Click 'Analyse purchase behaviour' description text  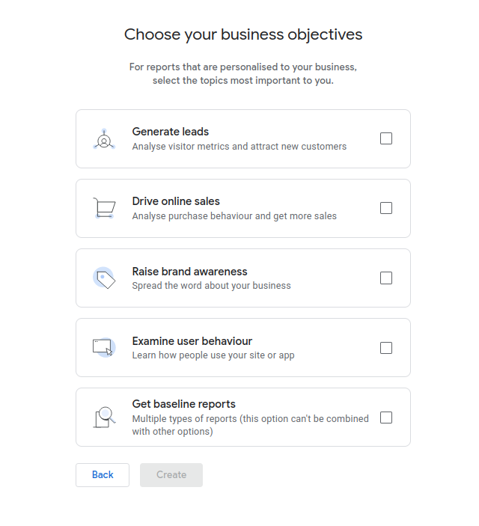234,216
